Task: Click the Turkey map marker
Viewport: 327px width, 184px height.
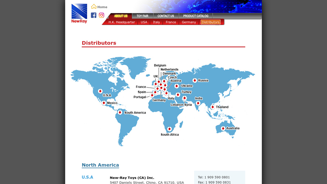Action: click(178, 95)
